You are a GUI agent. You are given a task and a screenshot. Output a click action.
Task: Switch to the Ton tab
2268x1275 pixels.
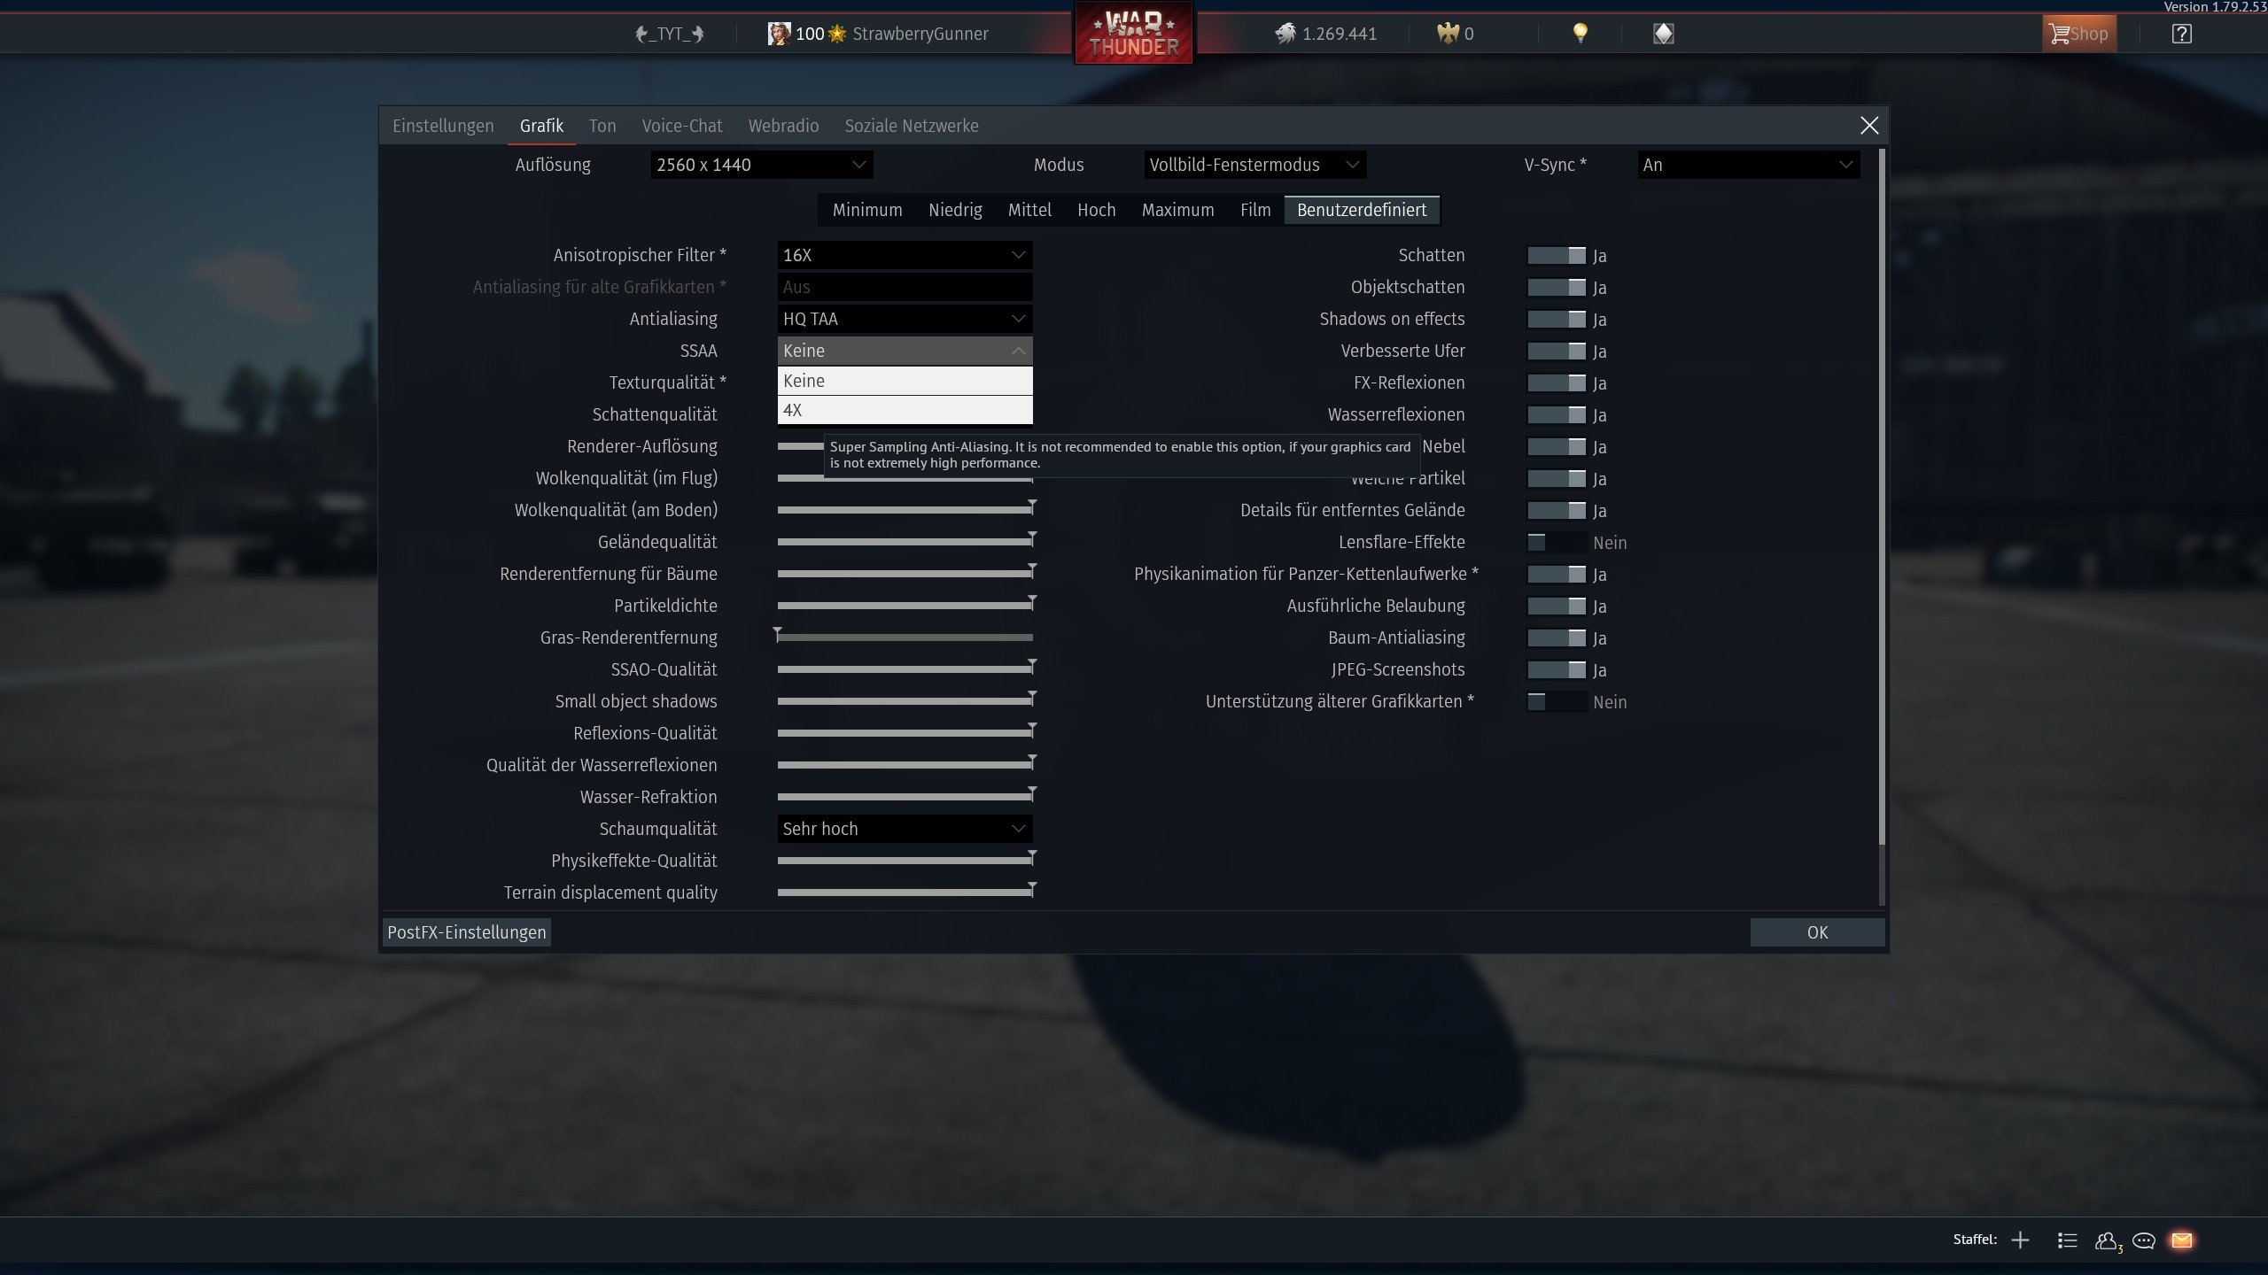click(602, 126)
